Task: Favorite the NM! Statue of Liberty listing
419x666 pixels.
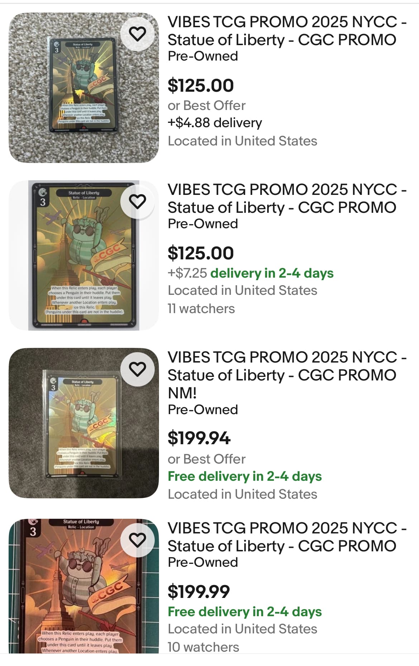Action: tap(138, 369)
